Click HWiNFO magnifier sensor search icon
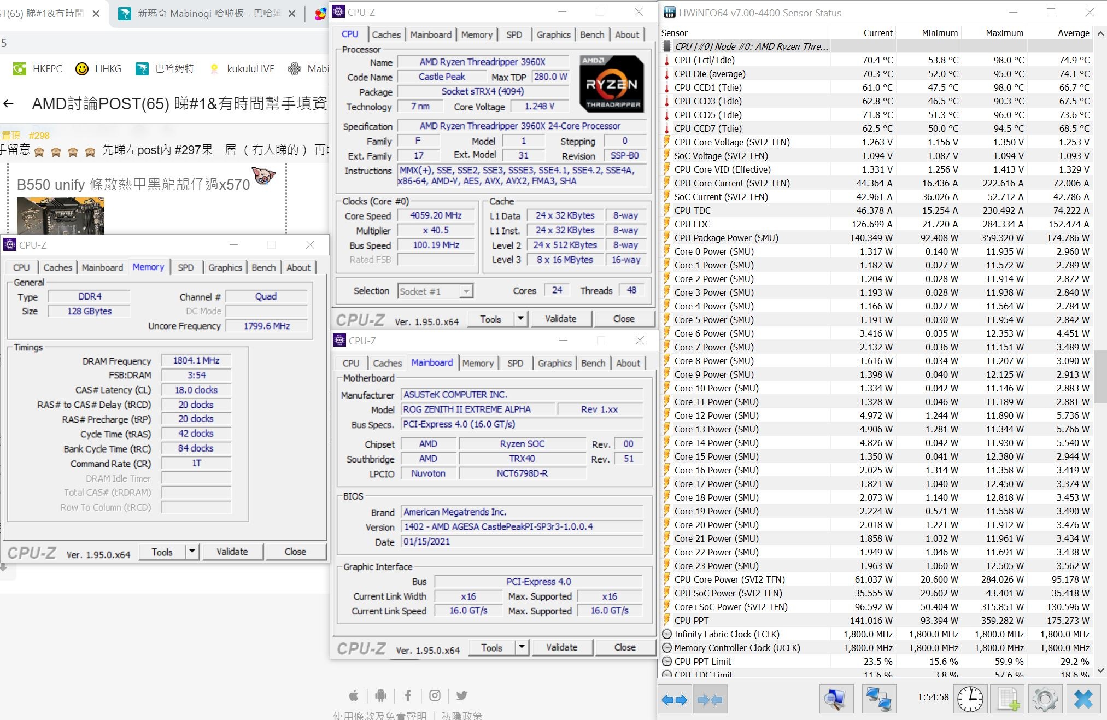 pos(836,699)
